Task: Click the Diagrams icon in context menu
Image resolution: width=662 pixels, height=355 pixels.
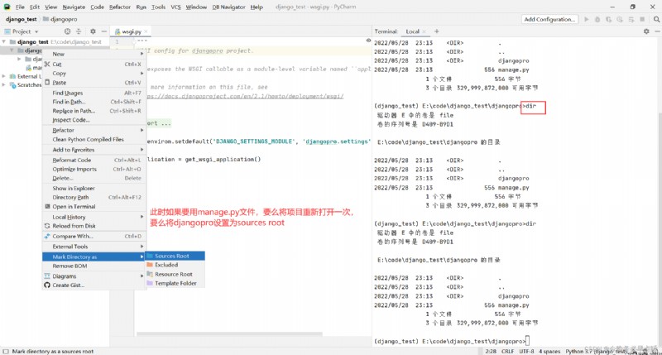Action: click(47, 276)
